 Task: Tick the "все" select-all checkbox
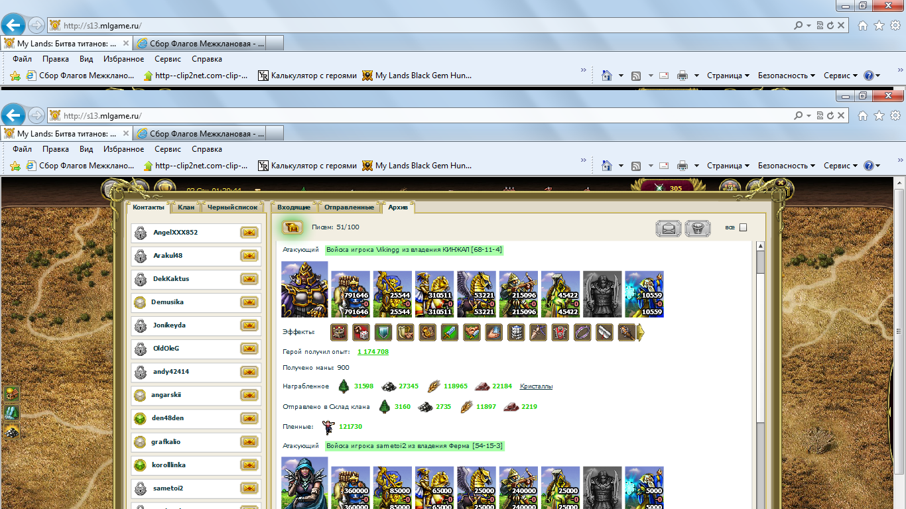tap(743, 227)
